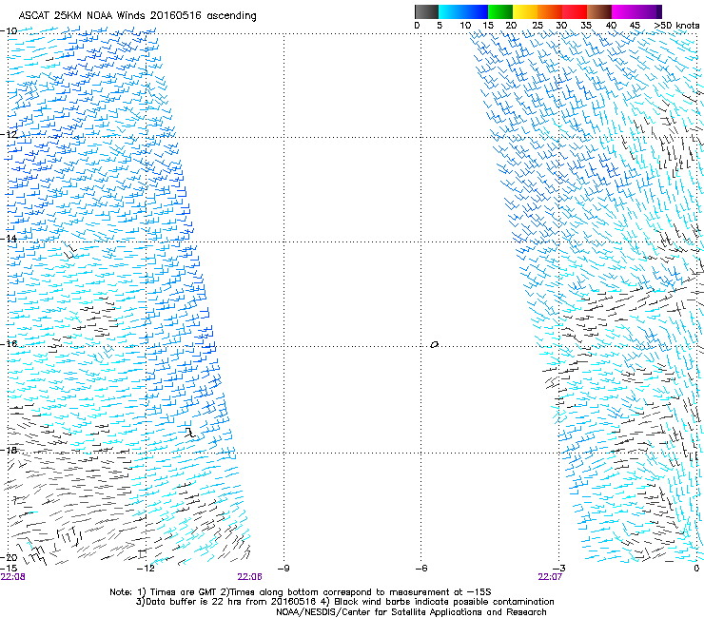Select the longitude "-3" bottom axis label

(559, 568)
